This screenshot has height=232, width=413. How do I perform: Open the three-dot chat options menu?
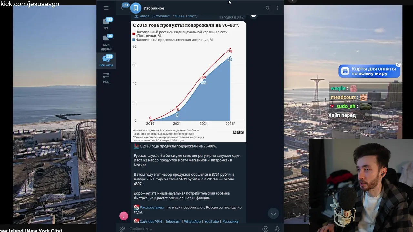click(x=277, y=8)
